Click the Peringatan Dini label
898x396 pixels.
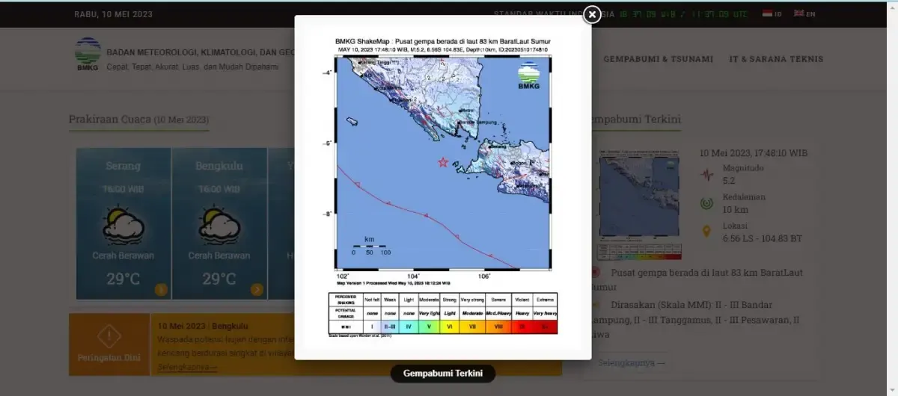pyautogui.click(x=109, y=358)
